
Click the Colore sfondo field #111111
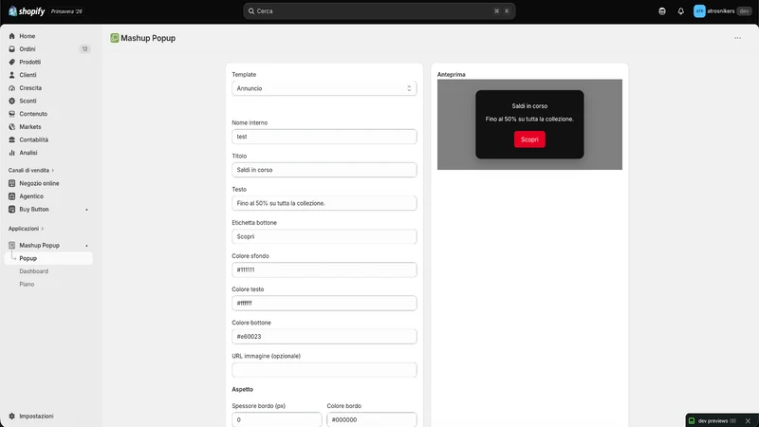point(324,269)
